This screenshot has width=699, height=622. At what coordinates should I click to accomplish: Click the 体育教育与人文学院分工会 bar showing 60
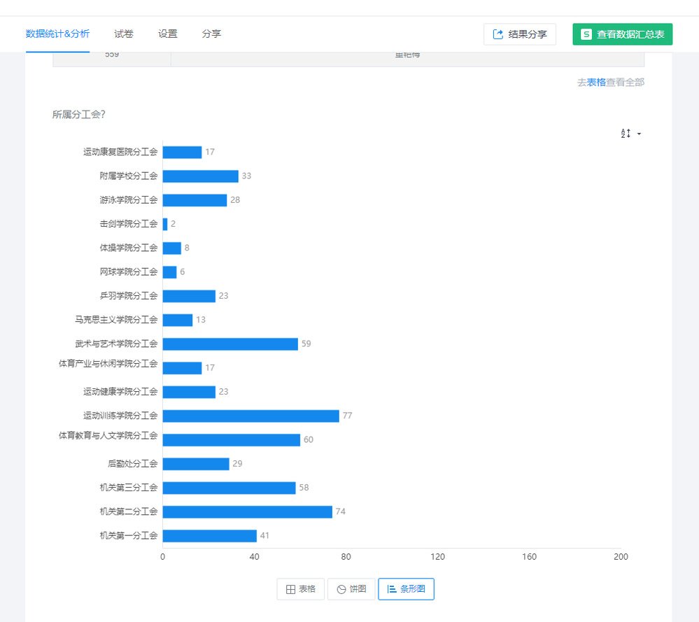tap(232, 440)
